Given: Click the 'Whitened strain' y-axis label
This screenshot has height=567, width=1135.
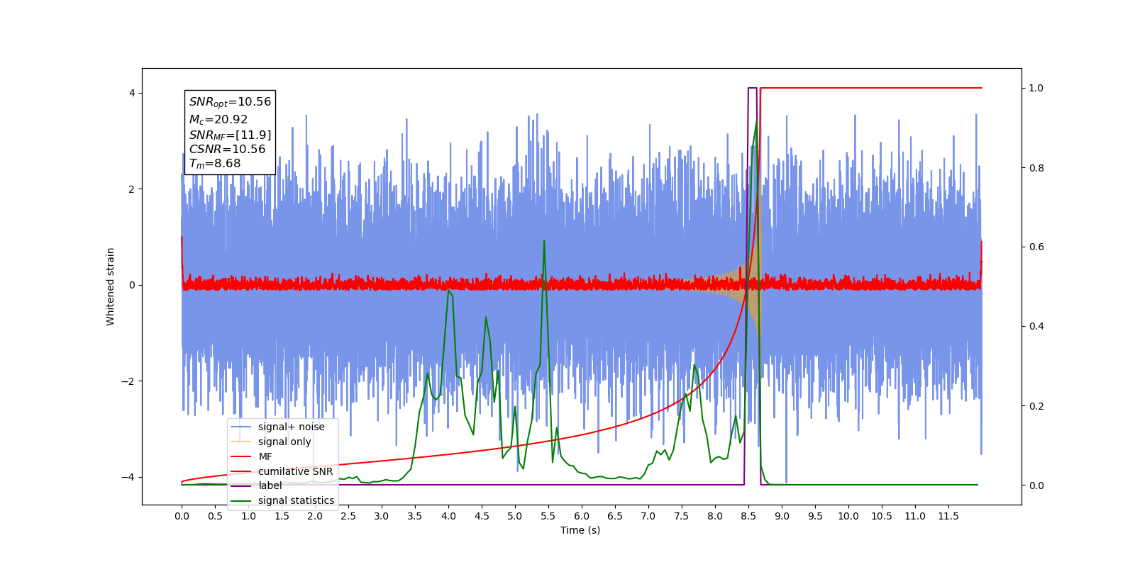Looking at the screenshot, I should pyautogui.click(x=111, y=286).
